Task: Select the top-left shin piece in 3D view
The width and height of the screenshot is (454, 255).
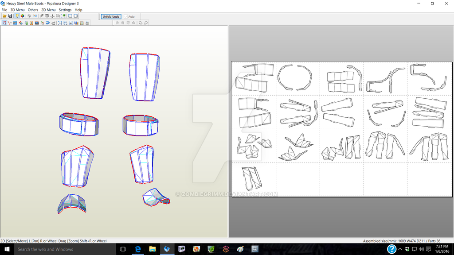Action: coord(95,73)
